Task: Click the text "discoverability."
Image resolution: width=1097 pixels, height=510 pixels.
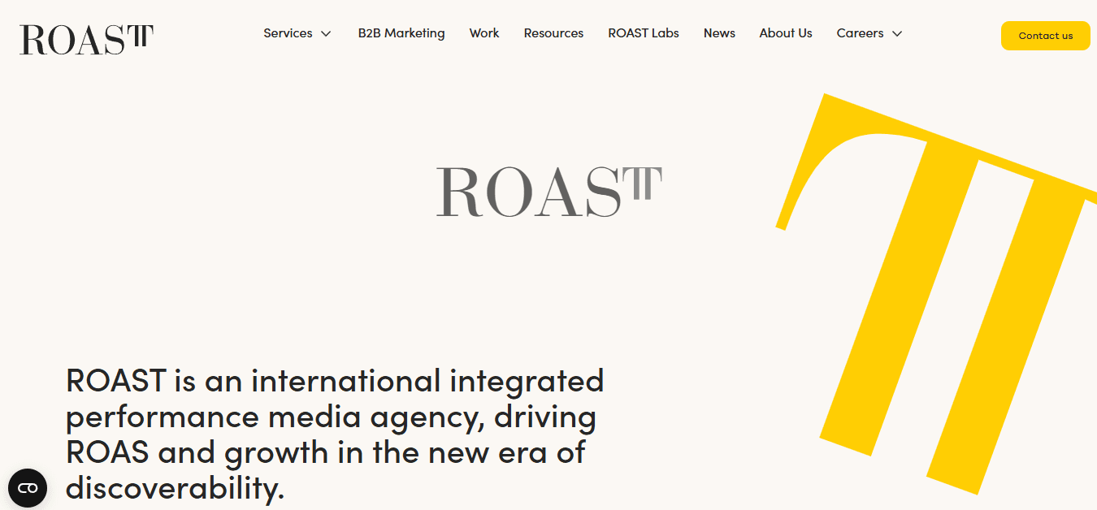Action: 176,487
